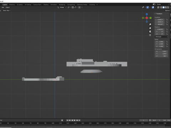The width and height of the screenshot is (171, 128).
Task: Open the Select Box tool dropdown
Action: tap(6, 11)
